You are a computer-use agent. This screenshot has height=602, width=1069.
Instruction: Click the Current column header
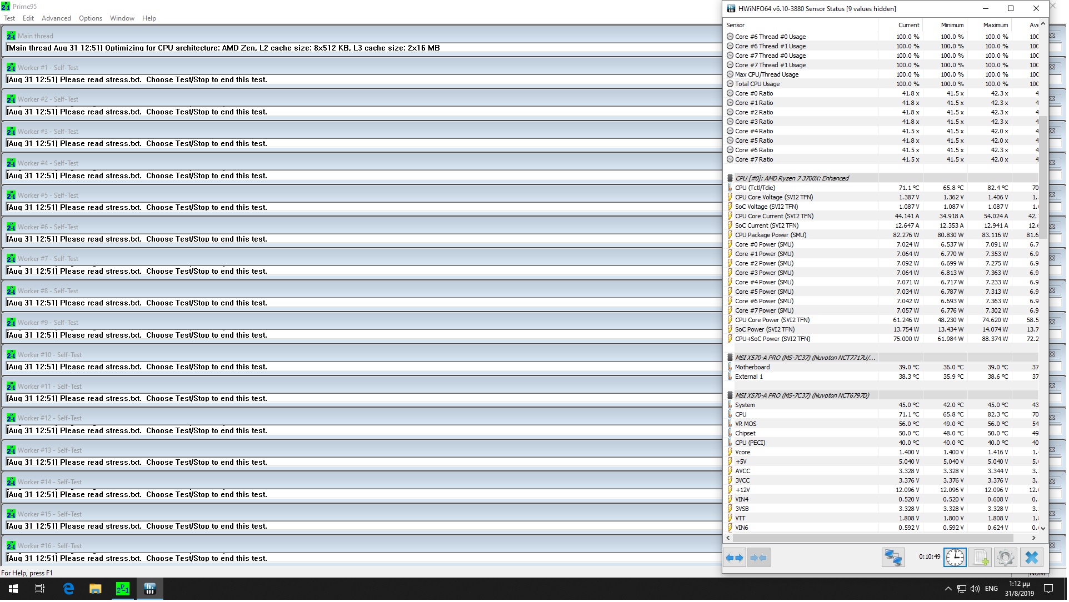point(902,26)
